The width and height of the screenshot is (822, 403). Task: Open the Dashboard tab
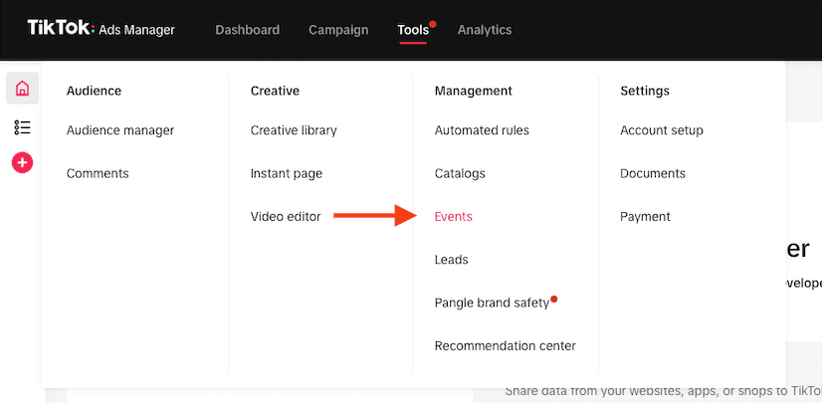click(x=248, y=30)
